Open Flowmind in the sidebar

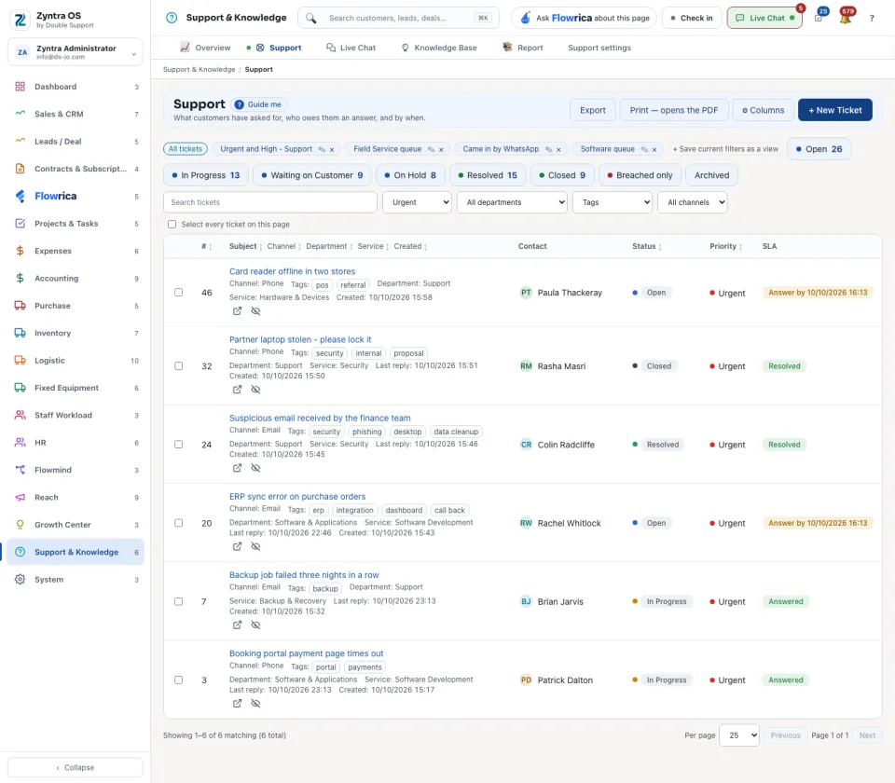[76, 470]
